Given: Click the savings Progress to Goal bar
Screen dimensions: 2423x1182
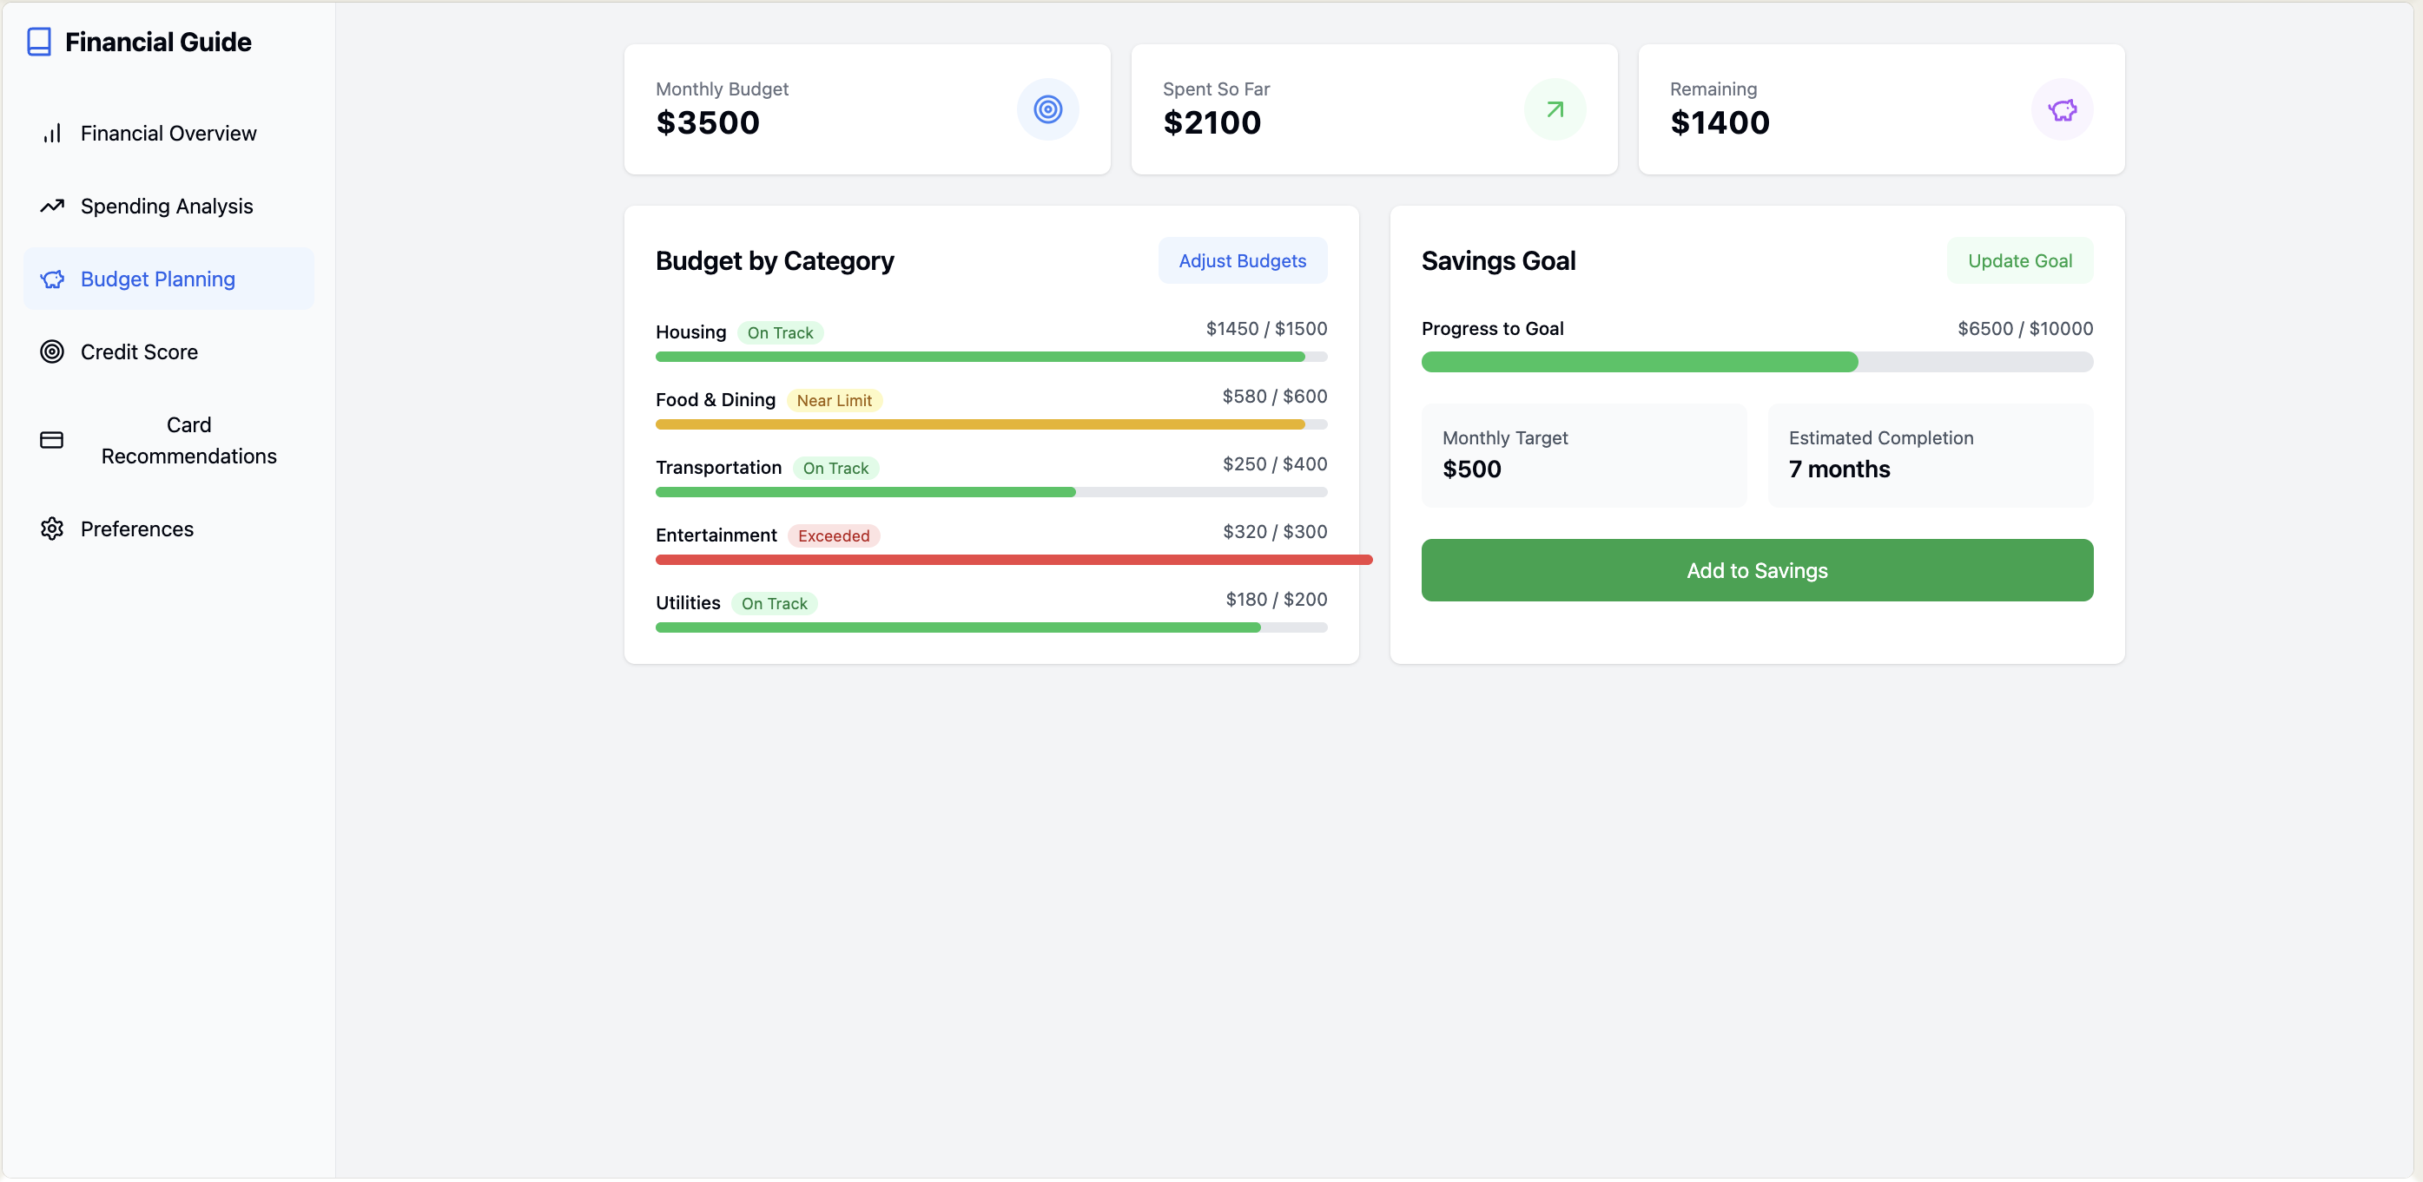Looking at the screenshot, I should point(1756,362).
